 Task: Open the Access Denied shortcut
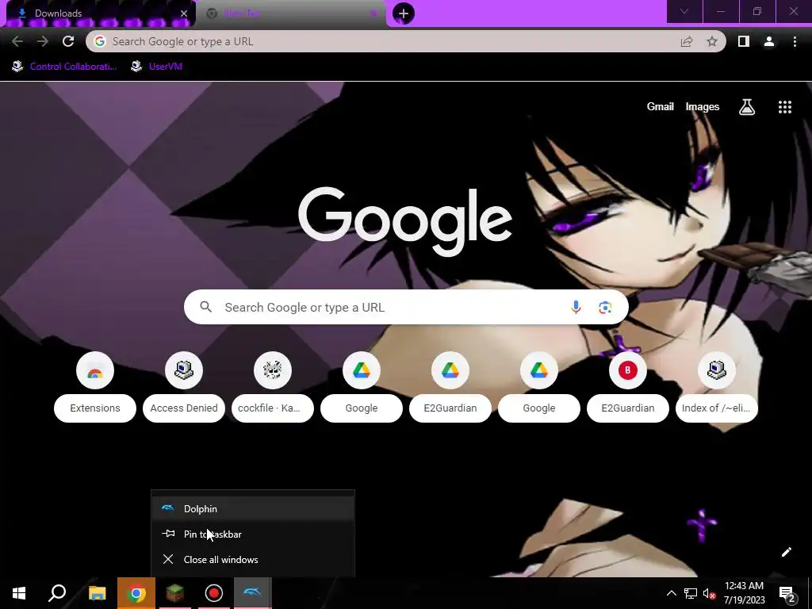pyautogui.click(x=184, y=387)
